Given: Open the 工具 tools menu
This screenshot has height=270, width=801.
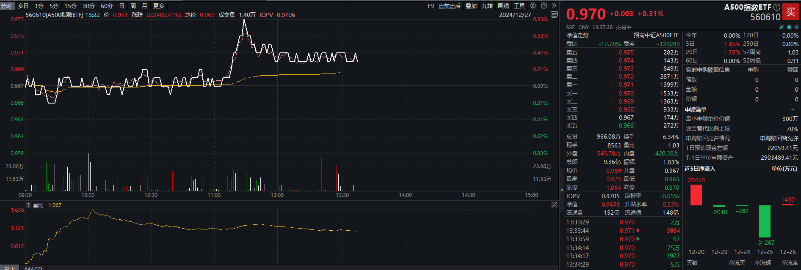Looking at the screenshot, I should pyautogui.click(x=519, y=6).
